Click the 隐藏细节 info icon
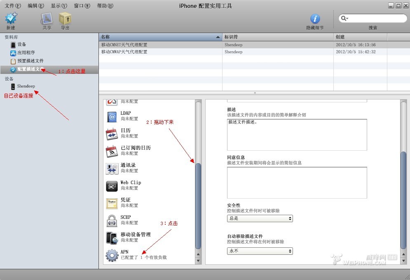The width and height of the screenshot is (410, 280). pos(315,19)
